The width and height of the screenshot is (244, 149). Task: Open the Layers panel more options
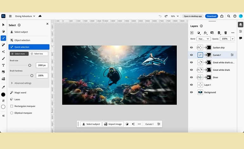pos(233,33)
